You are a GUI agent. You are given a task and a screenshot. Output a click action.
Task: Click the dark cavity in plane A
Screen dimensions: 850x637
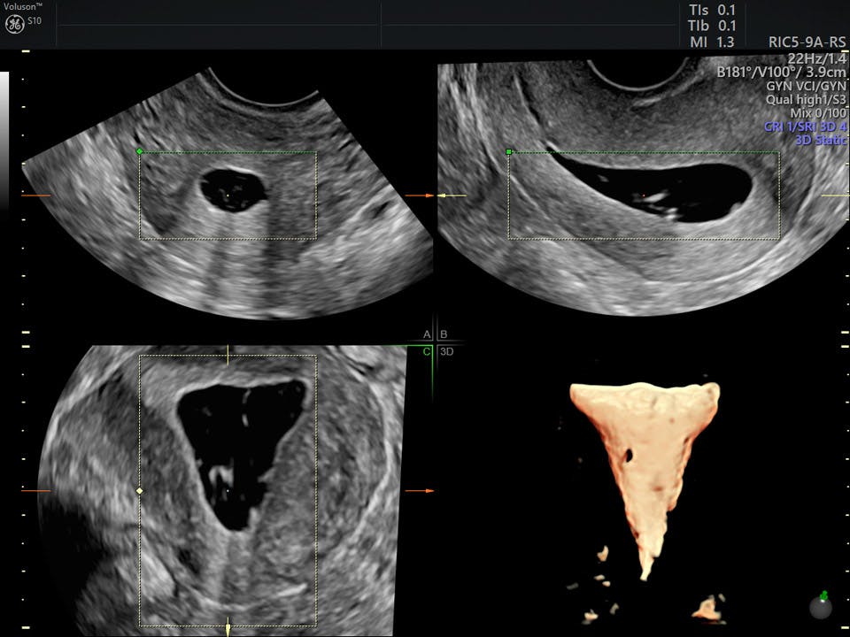point(233,190)
